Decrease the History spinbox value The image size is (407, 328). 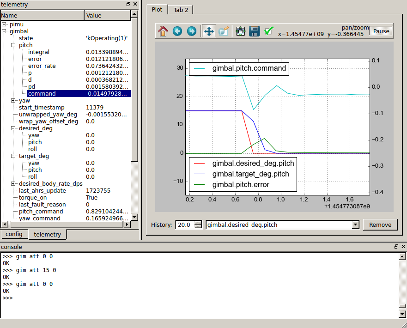pos(198,226)
